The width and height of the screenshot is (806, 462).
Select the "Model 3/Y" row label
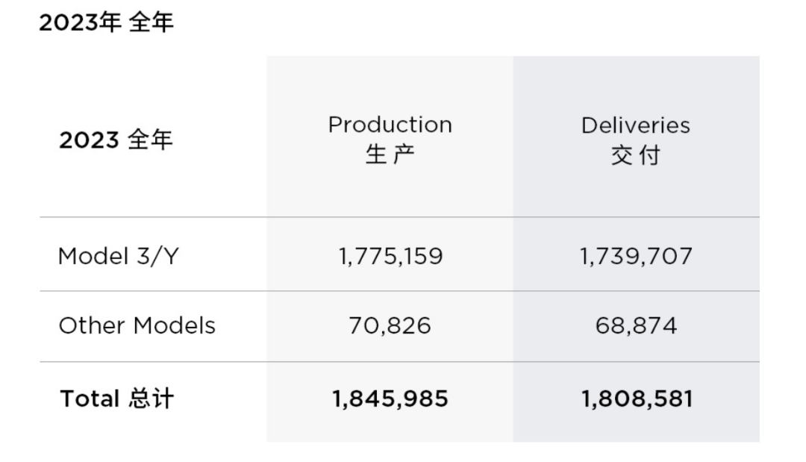pyautogui.click(x=119, y=256)
